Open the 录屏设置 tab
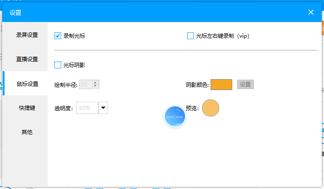The width and height of the screenshot is (324, 189). pyautogui.click(x=27, y=35)
